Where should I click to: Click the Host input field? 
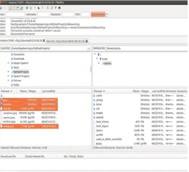coord(15,14)
